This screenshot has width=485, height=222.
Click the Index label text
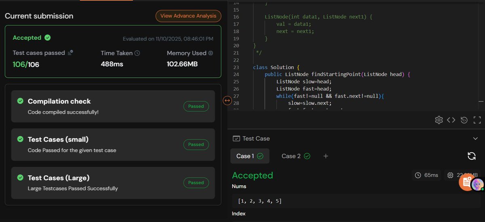[x=238, y=214]
